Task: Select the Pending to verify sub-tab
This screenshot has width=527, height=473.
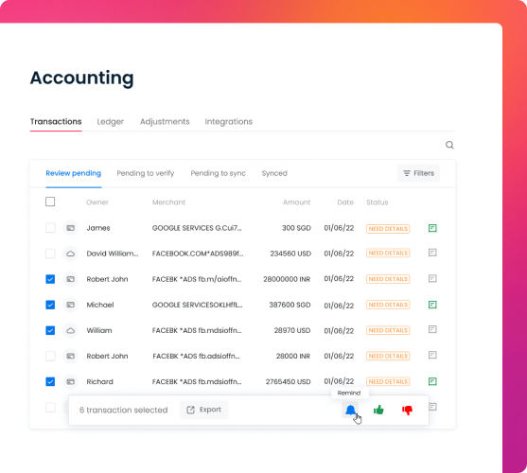Action: click(146, 173)
